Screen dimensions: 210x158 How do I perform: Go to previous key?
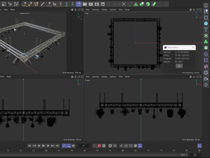point(34,146)
